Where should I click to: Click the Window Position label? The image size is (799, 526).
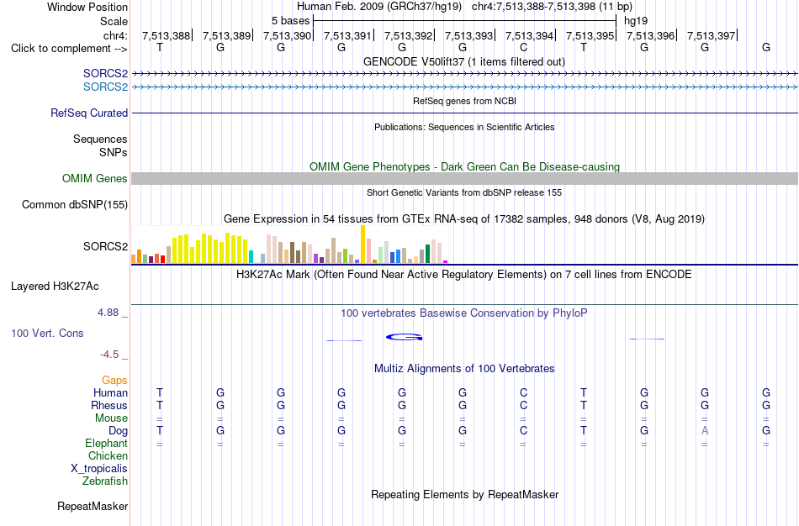87,7
